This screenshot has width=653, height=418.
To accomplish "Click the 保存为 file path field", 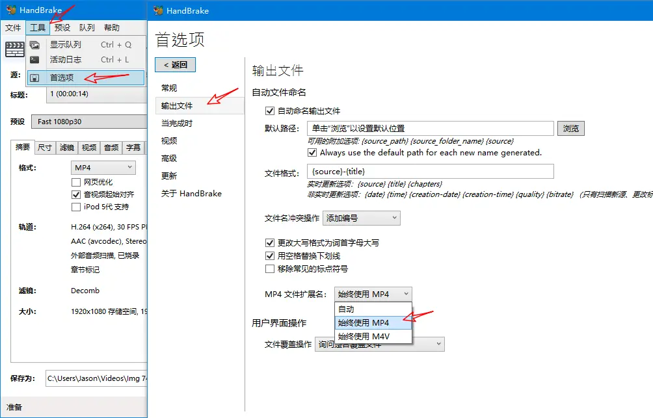I will point(96,378).
